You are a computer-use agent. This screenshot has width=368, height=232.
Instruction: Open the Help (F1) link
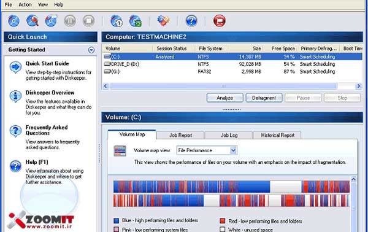coord(37,162)
